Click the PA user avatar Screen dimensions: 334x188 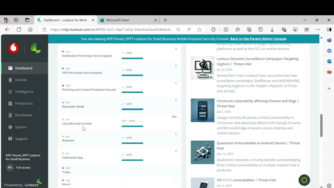click(x=10, y=168)
